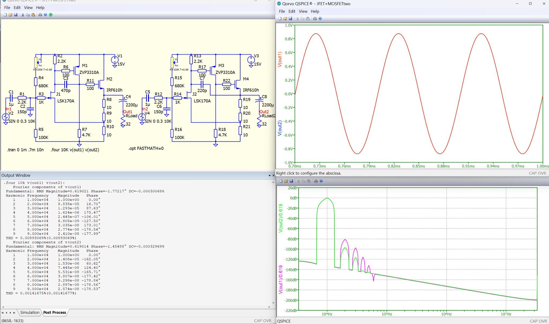Open Help menu in schematic window
549x324 pixels.
point(40,7)
